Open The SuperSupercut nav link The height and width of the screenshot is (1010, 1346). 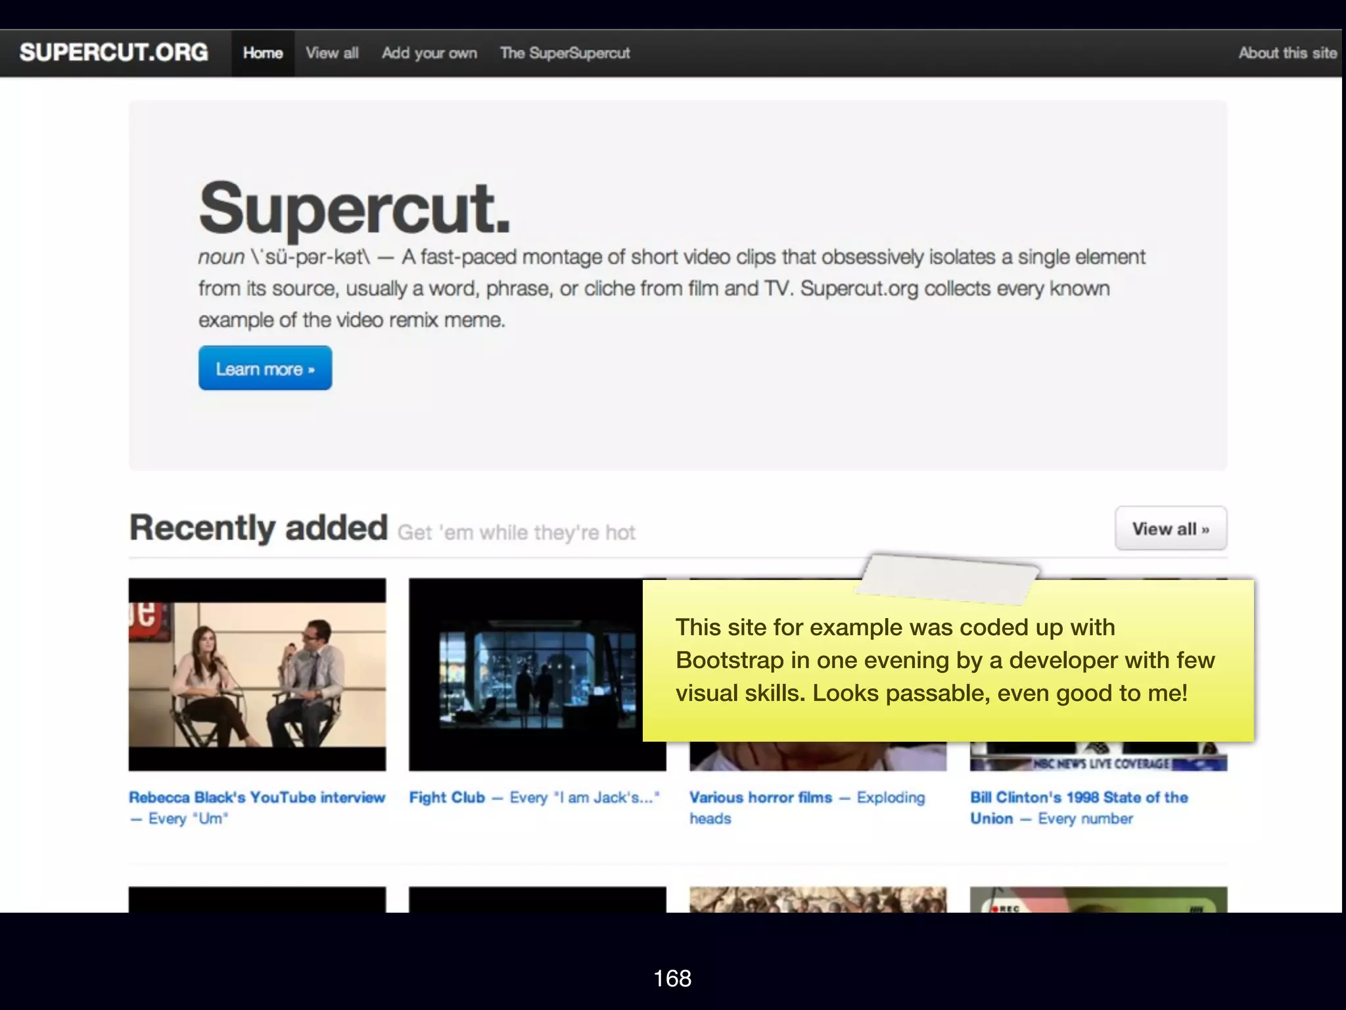(x=565, y=53)
